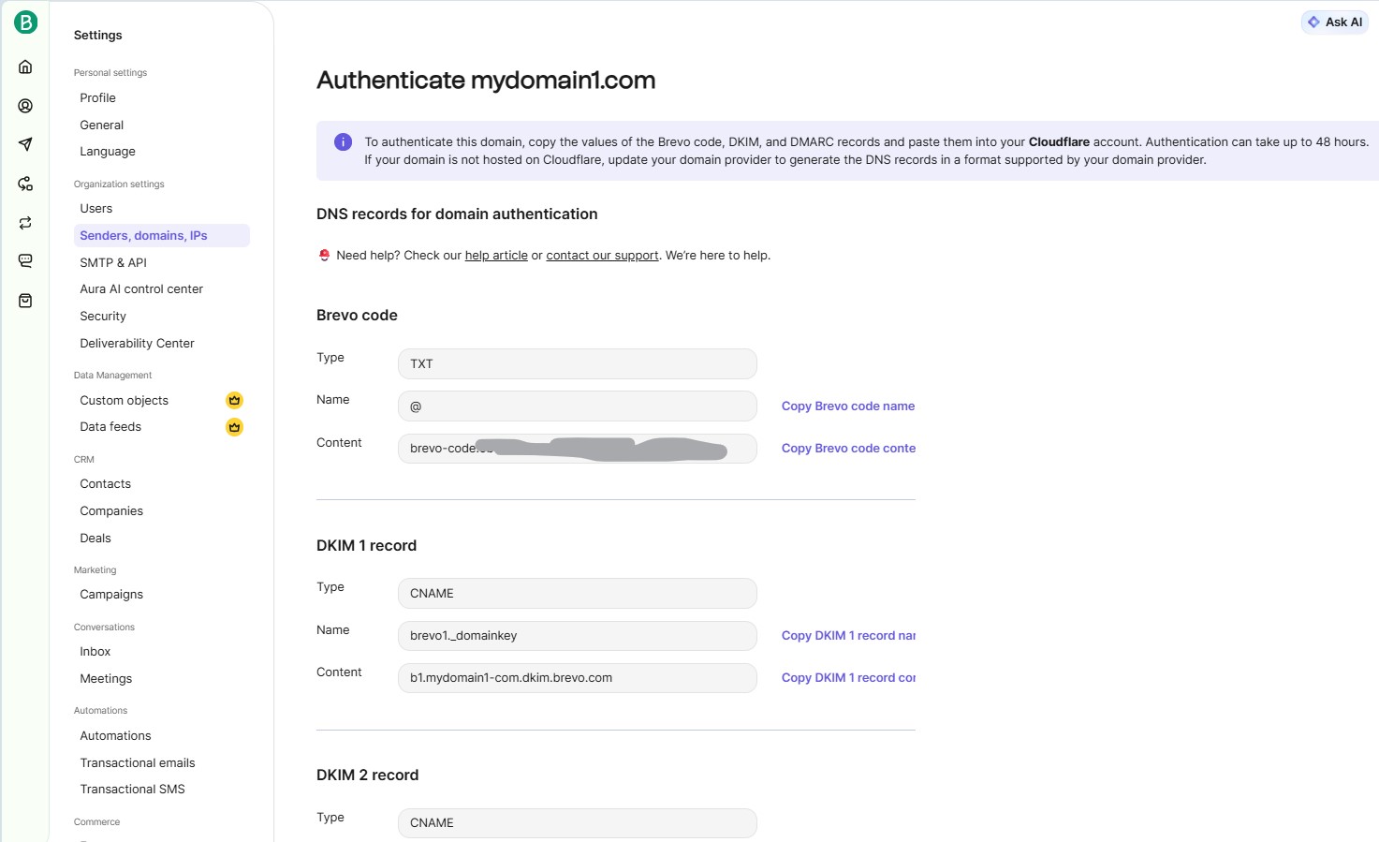The image size is (1379, 842).
Task: Open the Conversations chat icon
Action: [x=25, y=261]
